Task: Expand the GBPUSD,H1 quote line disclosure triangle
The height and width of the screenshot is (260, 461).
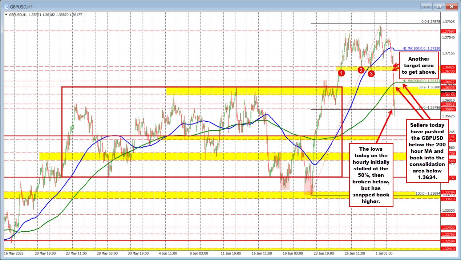Action: pyautogui.click(x=6, y=15)
